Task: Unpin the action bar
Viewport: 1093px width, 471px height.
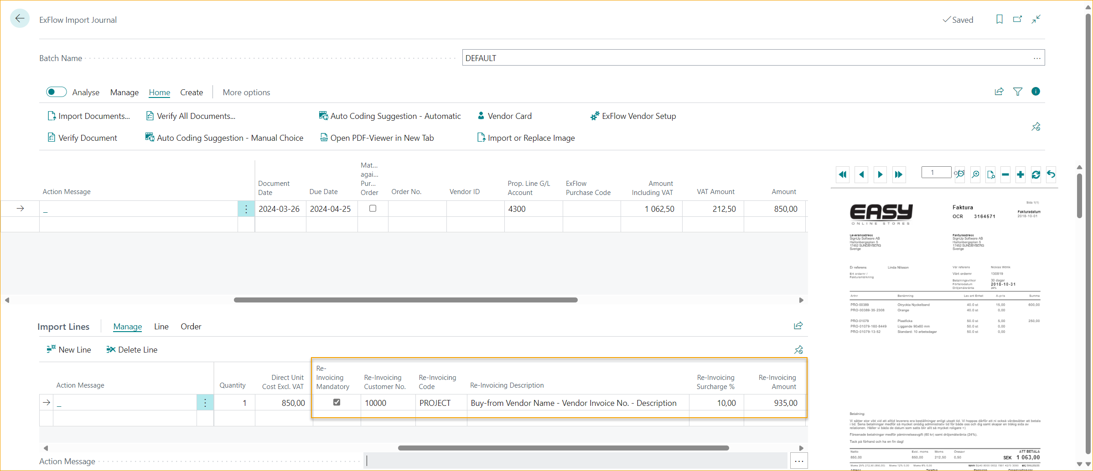Action: (x=1036, y=126)
